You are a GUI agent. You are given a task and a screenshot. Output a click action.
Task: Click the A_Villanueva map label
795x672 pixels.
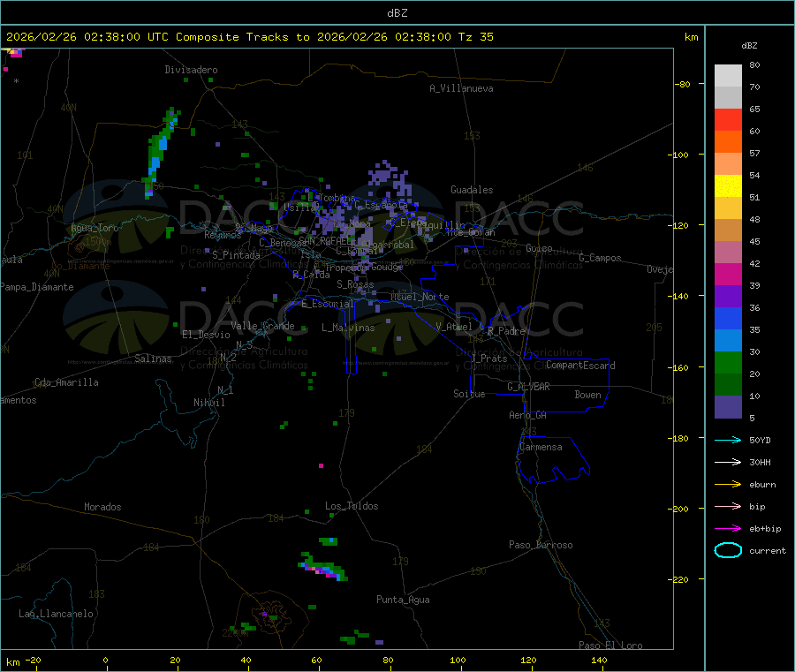pyautogui.click(x=461, y=88)
